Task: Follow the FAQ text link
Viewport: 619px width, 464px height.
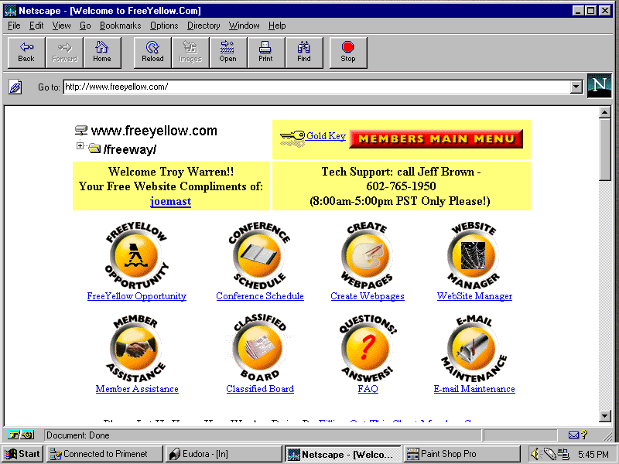Action: (368, 389)
